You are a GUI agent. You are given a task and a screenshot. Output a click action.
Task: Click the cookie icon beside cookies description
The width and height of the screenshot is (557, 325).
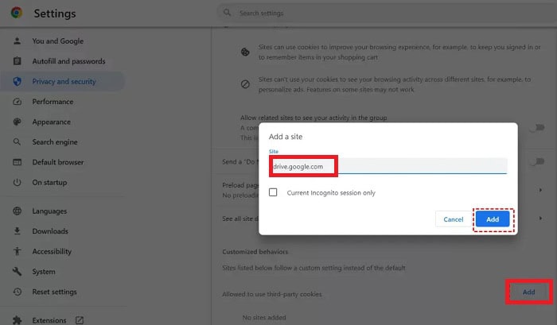tap(245, 52)
